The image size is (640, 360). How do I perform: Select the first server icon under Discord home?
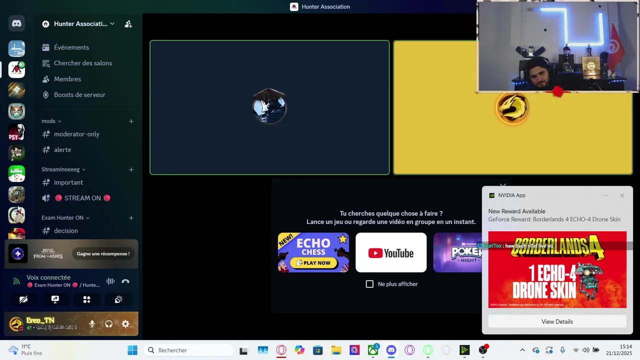(16, 48)
